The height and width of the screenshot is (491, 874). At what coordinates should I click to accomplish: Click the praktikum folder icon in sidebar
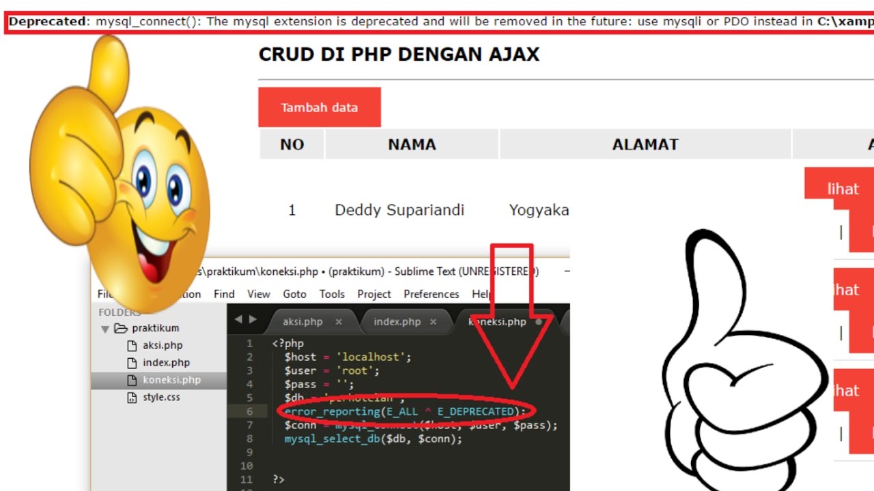[x=121, y=328]
